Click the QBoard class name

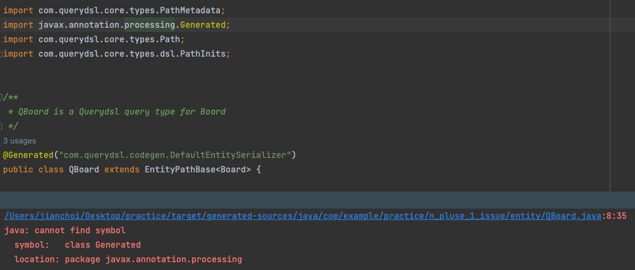tap(84, 169)
